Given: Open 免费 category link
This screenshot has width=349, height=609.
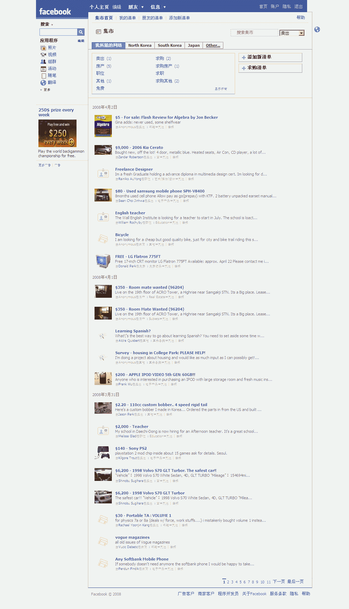Looking at the screenshot, I should pos(100,88).
